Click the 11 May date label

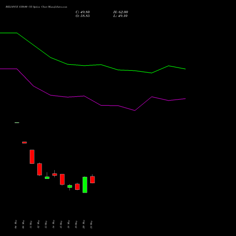pos(31,224)
